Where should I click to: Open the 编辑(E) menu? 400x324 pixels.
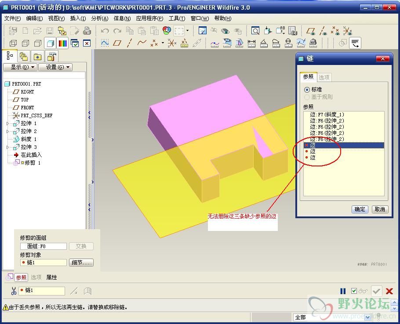[x=34, y=18]
